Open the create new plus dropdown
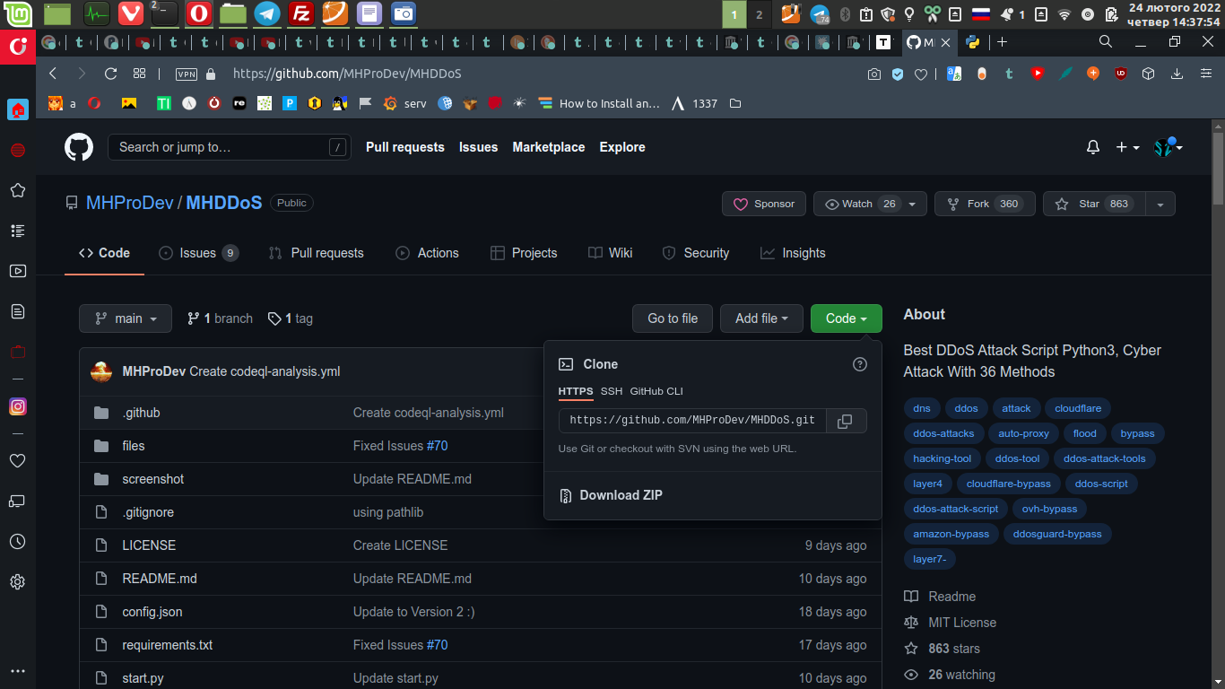Image resolution: width=1225 pixels, height=689 pixels. click(x=1127, y=147)
